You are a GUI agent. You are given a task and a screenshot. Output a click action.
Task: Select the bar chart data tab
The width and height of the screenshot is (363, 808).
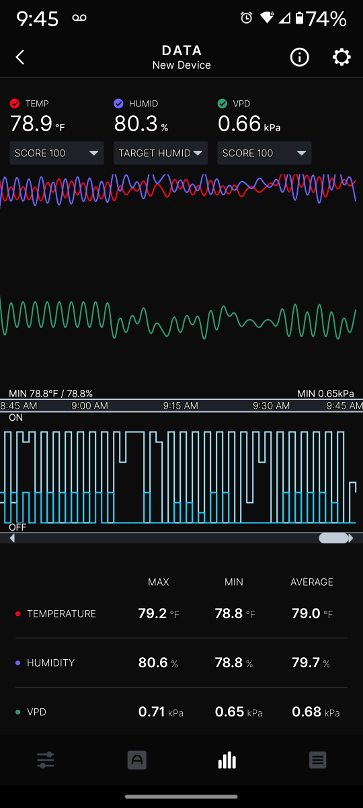tap(227, 761)
